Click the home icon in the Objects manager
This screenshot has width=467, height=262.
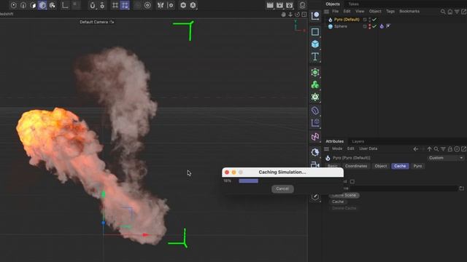pos(450,12)
